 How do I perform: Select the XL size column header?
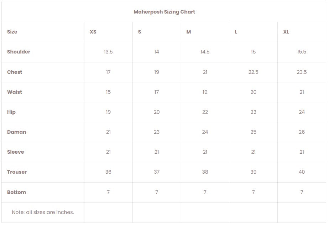click(286, 32)
